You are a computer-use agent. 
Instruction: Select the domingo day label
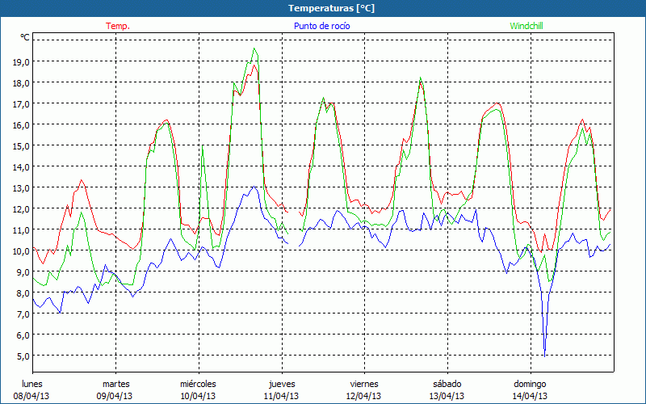(x=530, y=384)
